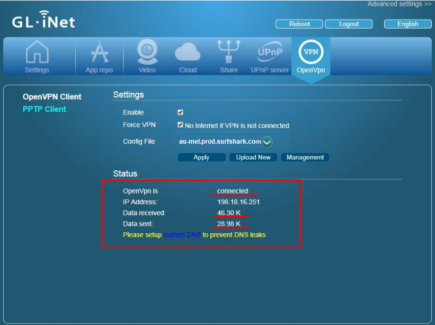Select the OpenVpn VPN icon

click(310, 56)
